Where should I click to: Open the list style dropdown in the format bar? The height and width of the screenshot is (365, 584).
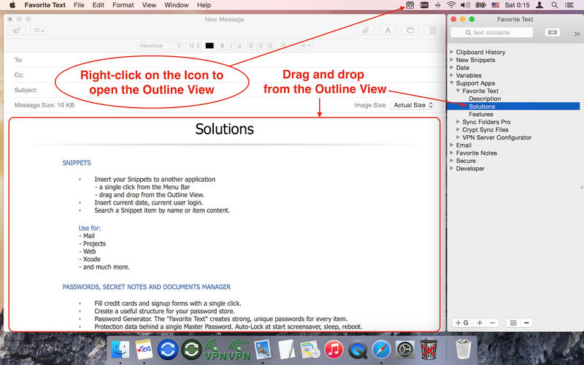click(x=285, y=45)
